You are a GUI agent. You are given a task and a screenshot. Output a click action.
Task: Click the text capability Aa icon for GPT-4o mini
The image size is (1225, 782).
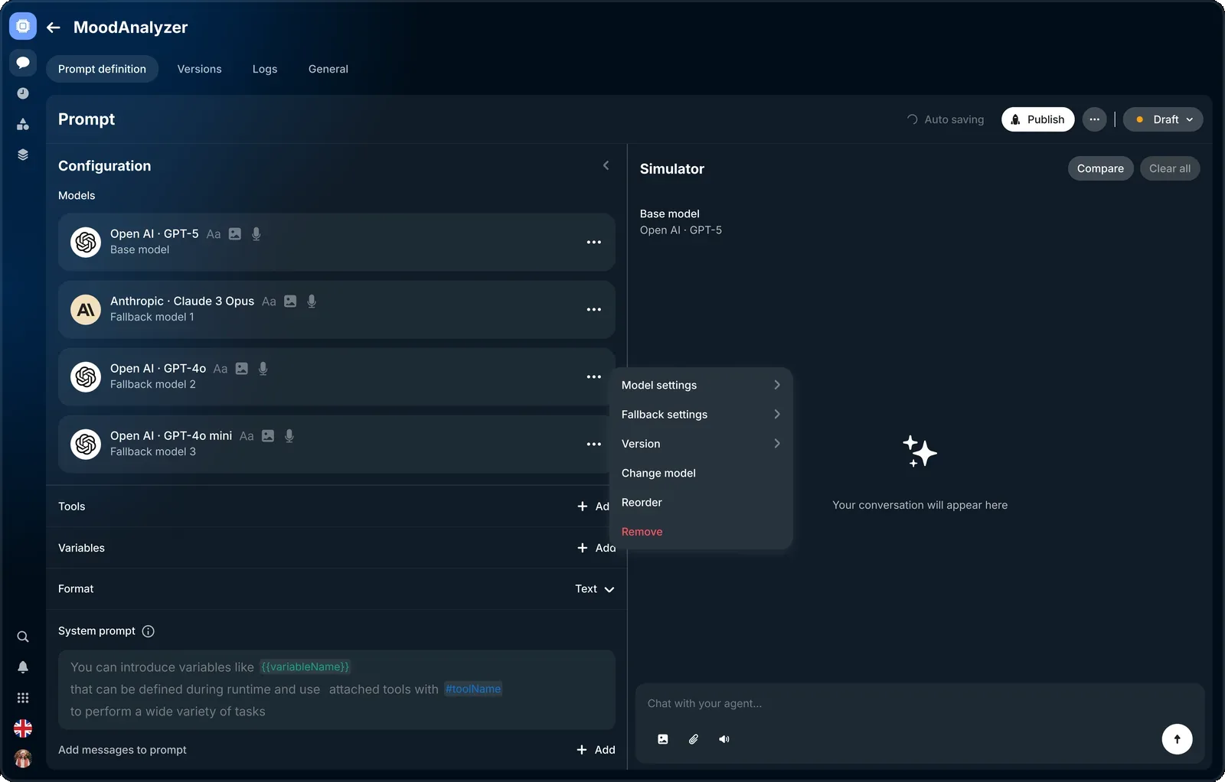(247, 436)
